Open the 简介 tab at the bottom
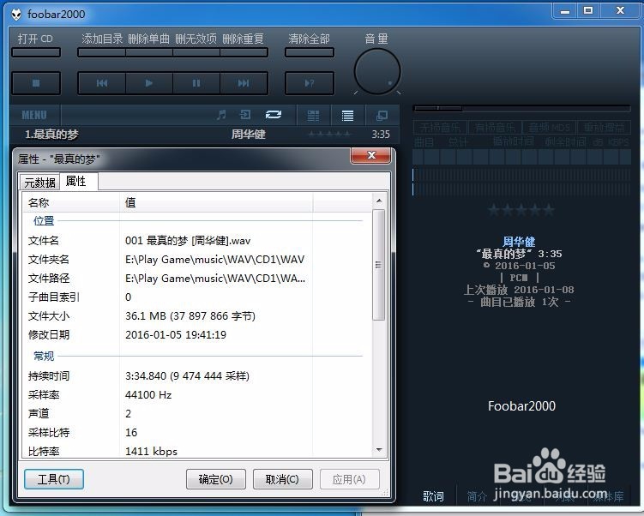644x516 pixels. (477, 496)
